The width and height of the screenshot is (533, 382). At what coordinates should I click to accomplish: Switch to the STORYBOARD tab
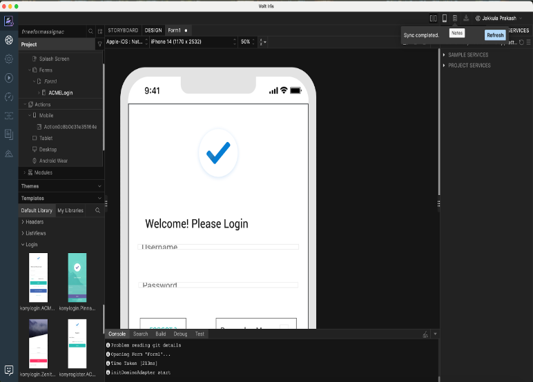point(123,30)
